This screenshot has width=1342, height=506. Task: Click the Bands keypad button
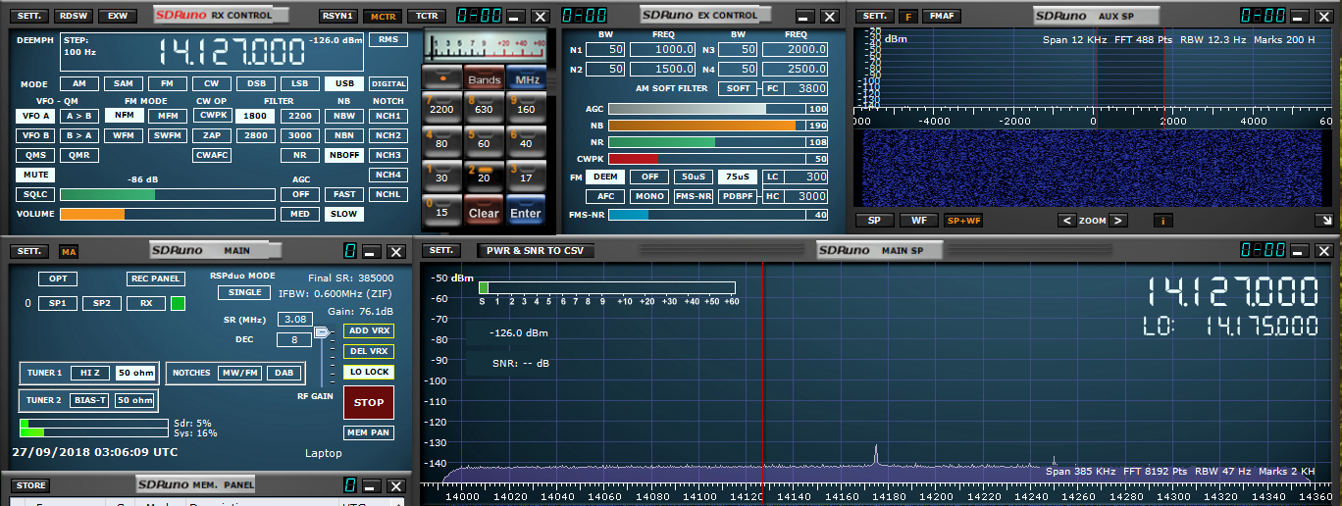click(484, 78)
